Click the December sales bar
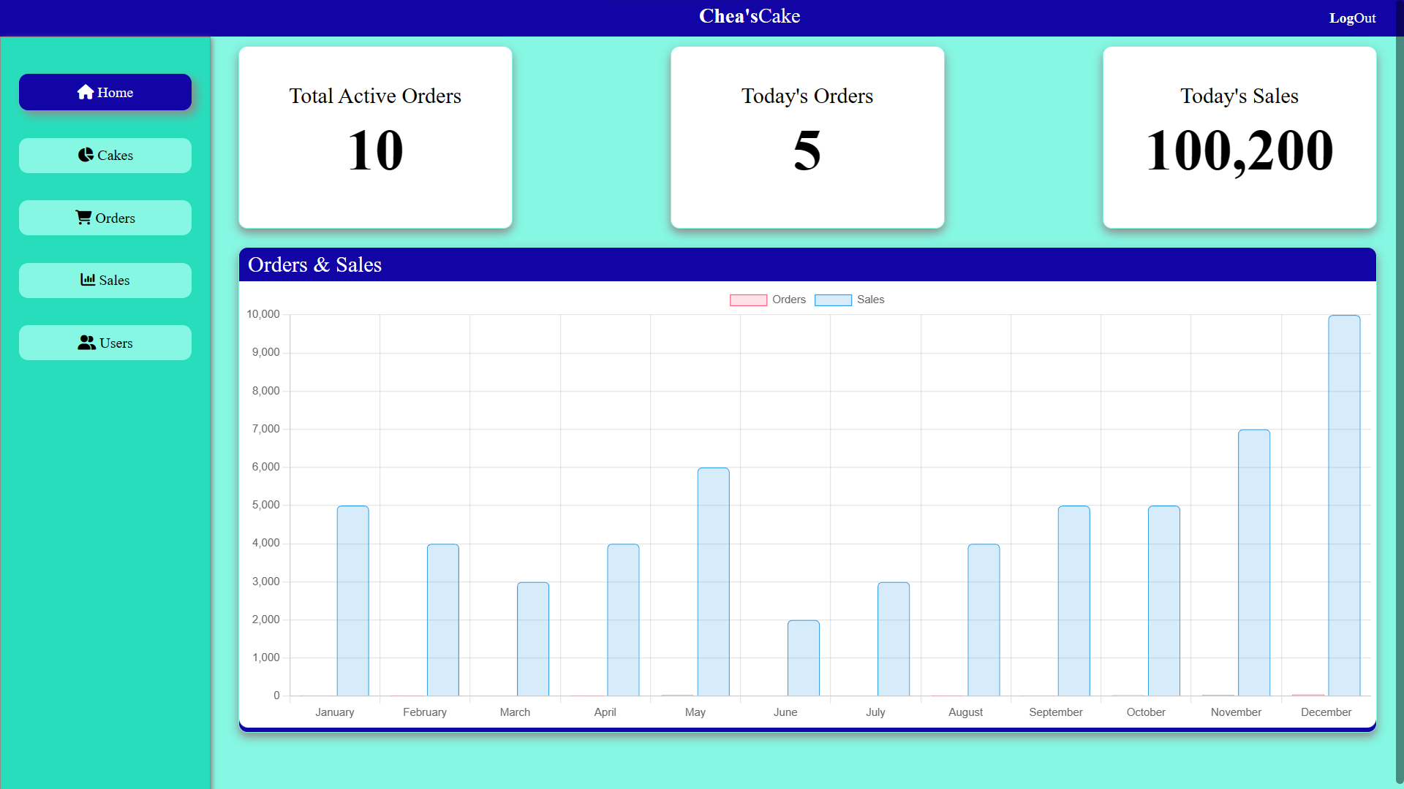1404x789 pixels. click(x=1344, y=506)
